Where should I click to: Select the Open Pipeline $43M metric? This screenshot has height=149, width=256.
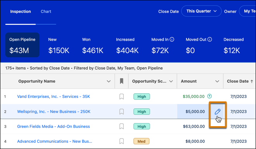(x=22, y=45)
